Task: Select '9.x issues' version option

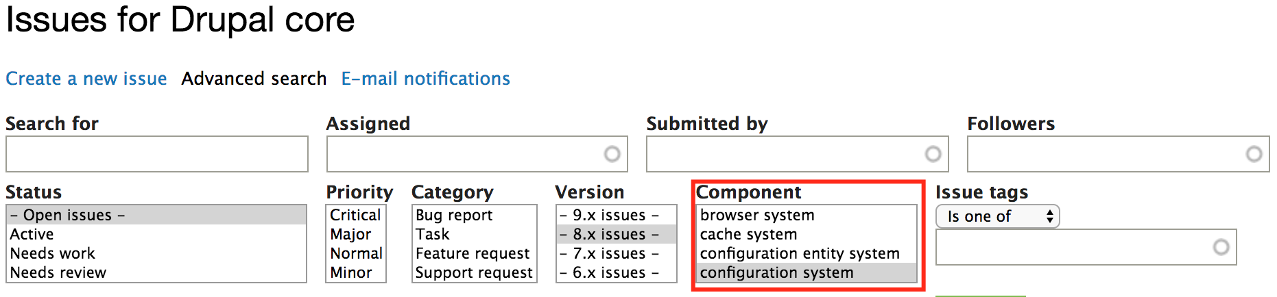Action: pyautogui.click(x=609, y=216)
